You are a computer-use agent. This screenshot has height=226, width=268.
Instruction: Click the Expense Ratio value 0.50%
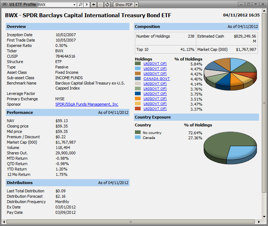(x=61, y=45)
